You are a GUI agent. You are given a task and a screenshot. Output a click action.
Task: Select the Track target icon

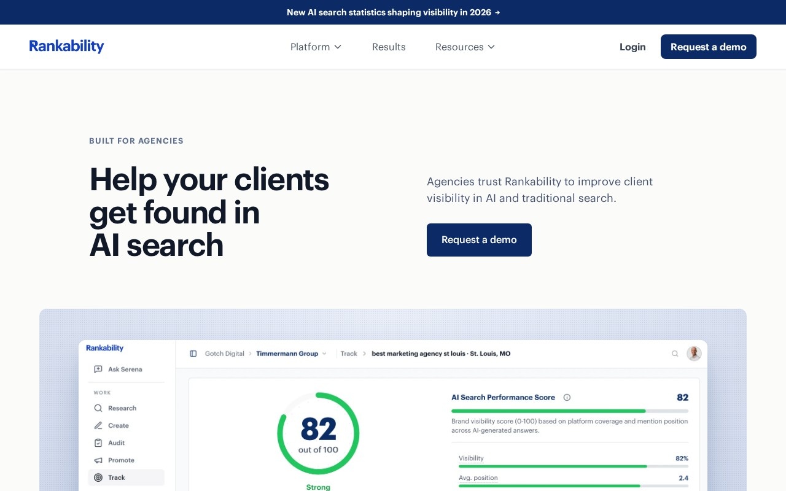tap(98, 477)
